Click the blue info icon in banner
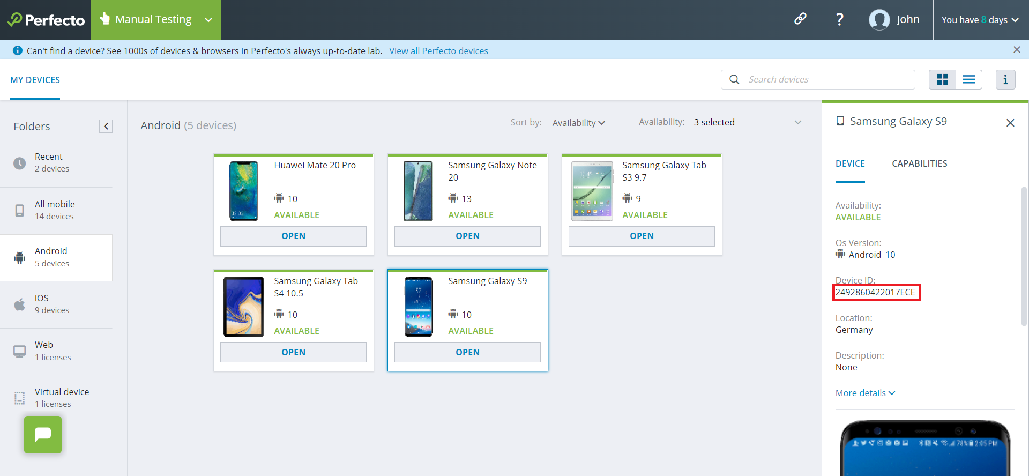This screenshot has height=476, width=1029. (x=18, y=50)
